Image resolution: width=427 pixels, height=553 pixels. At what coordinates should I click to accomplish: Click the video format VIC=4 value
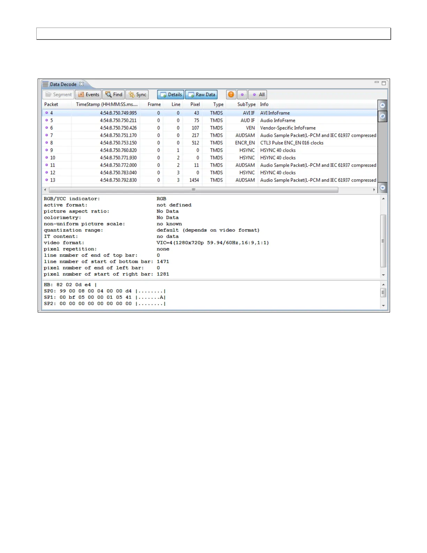click(x=212, y=243)
